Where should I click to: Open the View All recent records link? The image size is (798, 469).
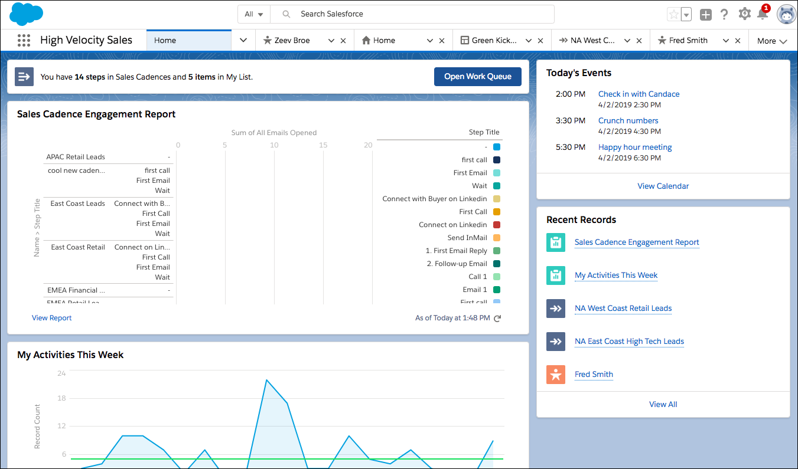pyautogui.click(x=663, y=404)
